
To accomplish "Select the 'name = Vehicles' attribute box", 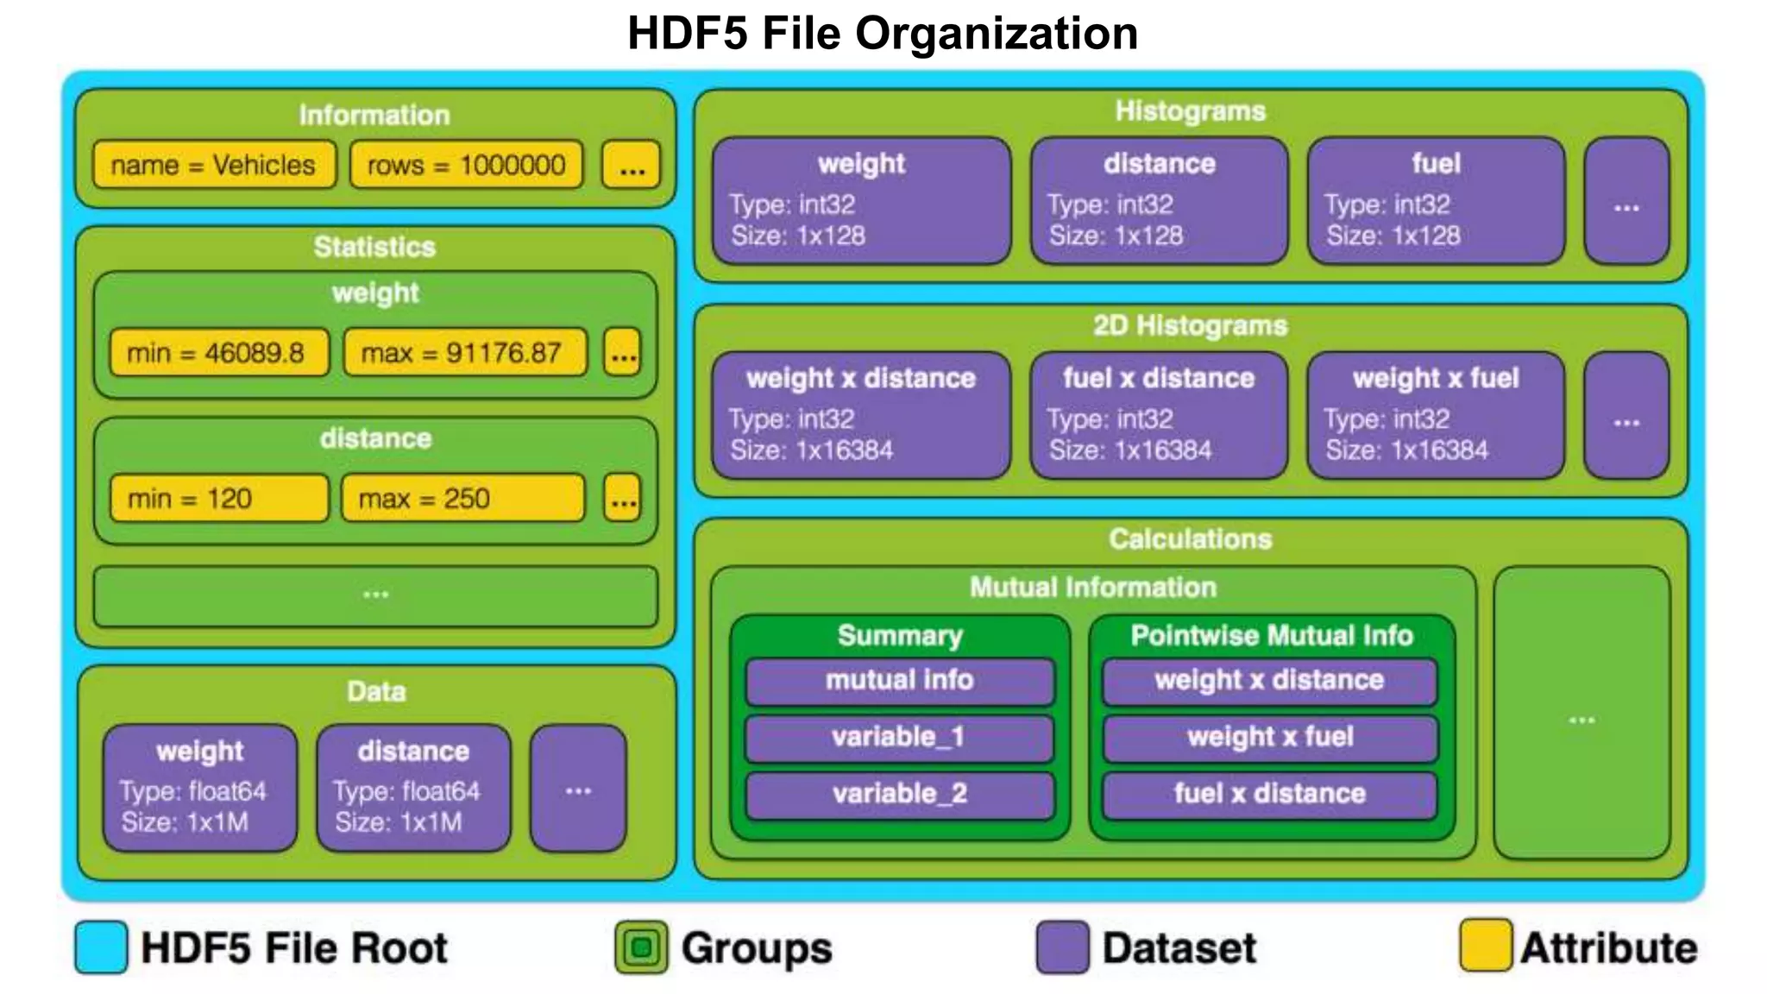I will (x=213, y=165).
